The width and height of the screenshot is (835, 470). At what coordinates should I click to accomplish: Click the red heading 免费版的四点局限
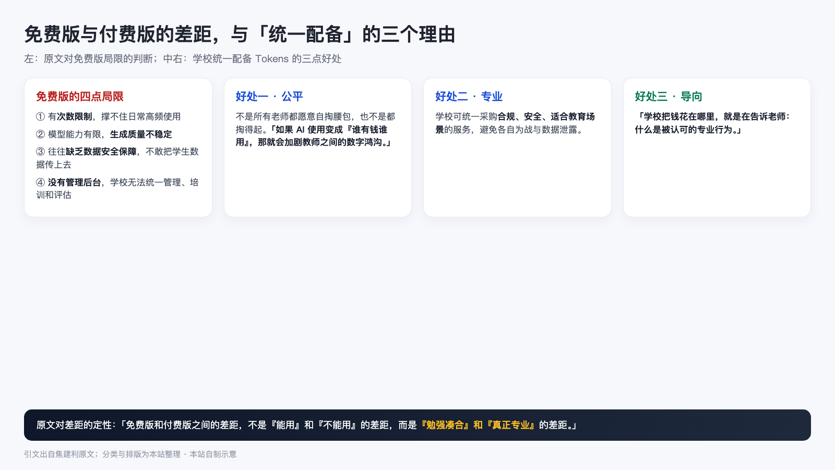point(80,97)
